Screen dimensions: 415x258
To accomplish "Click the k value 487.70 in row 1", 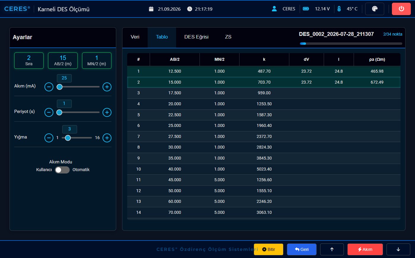I will [x=264, y=71].
